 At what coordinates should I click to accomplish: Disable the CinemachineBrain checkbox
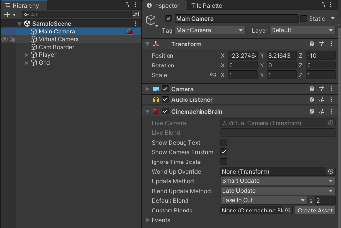click(165, 111)
